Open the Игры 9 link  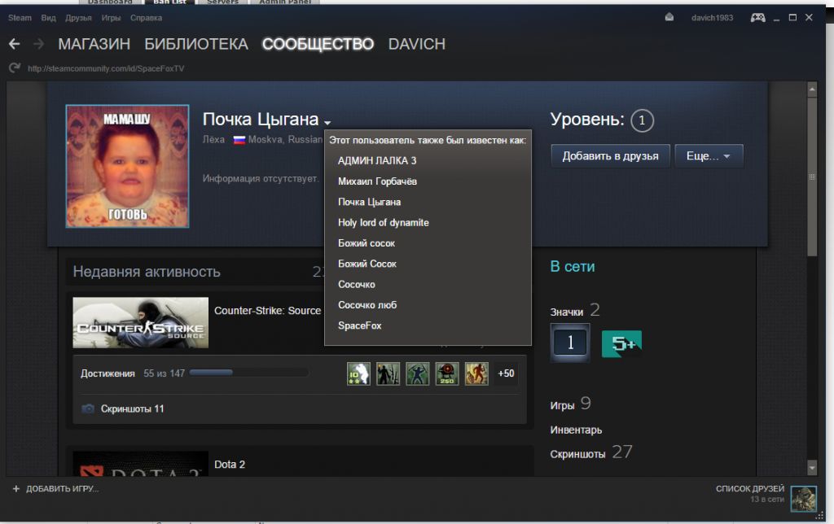[570, 404]
